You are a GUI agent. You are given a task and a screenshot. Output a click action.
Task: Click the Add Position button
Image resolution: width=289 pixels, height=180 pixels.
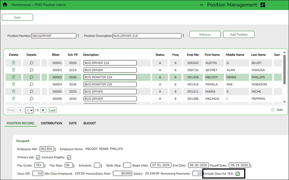239,34
